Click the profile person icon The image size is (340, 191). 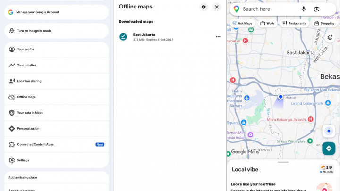[12, 50]
